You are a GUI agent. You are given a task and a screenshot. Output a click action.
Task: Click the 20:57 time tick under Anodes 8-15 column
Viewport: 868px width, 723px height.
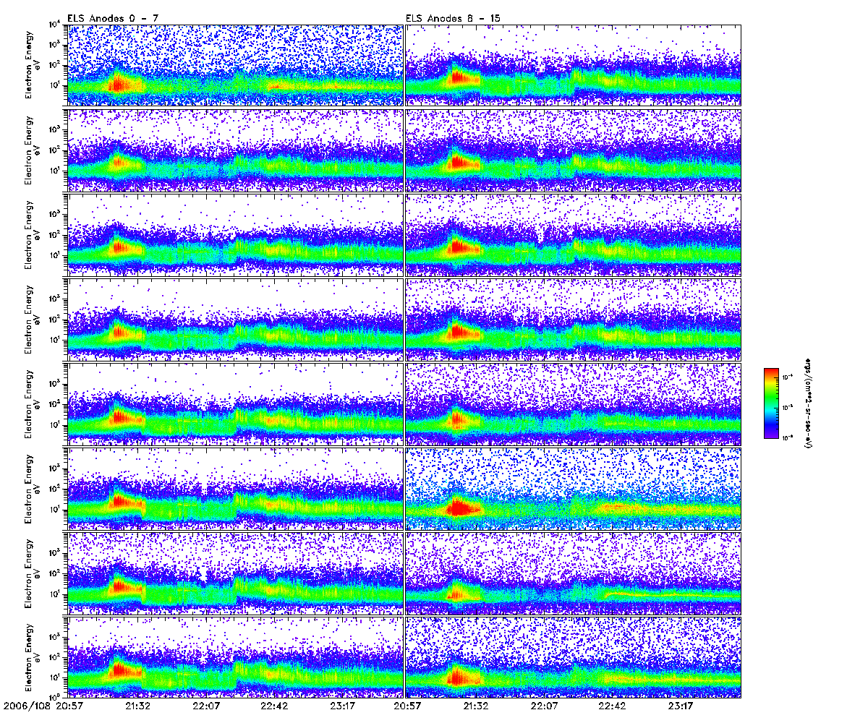click(407, 705)
